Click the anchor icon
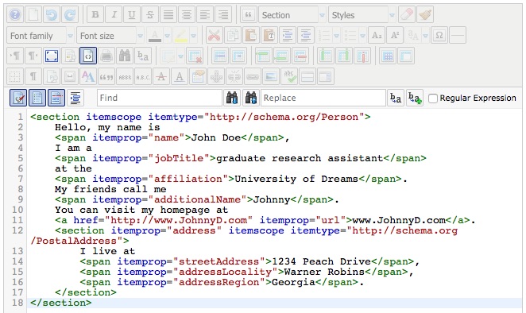This screenshot has width=526, height=313. (216, 77)
